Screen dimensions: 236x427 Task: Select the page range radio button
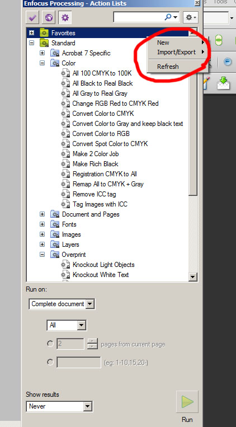coord(50,362)
